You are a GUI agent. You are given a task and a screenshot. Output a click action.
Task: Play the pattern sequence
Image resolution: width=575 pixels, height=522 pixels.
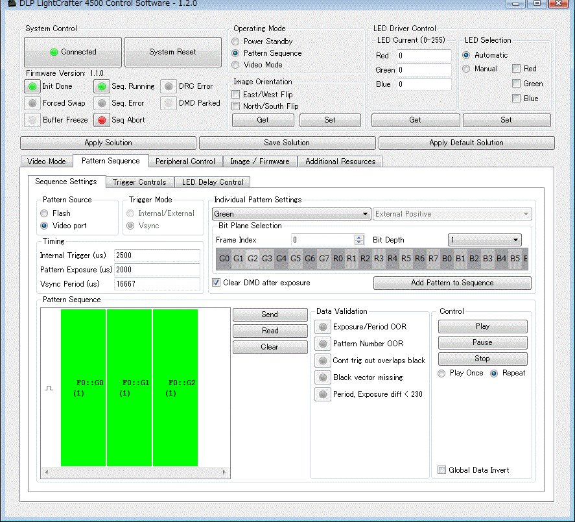pos(482,326)
